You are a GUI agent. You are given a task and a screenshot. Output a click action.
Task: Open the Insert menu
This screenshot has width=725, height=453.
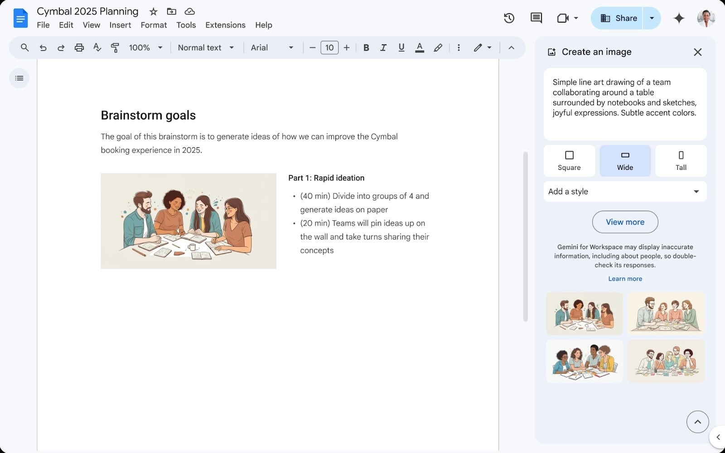point(120,25)
